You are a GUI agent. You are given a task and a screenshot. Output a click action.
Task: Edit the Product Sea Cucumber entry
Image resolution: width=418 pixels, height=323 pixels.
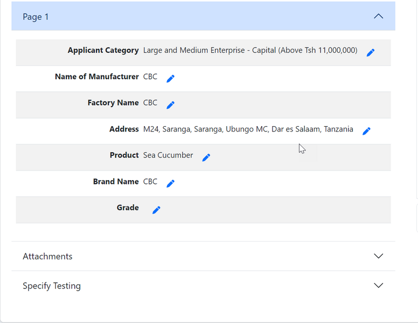pyautogui.click(x=206, y=157)
